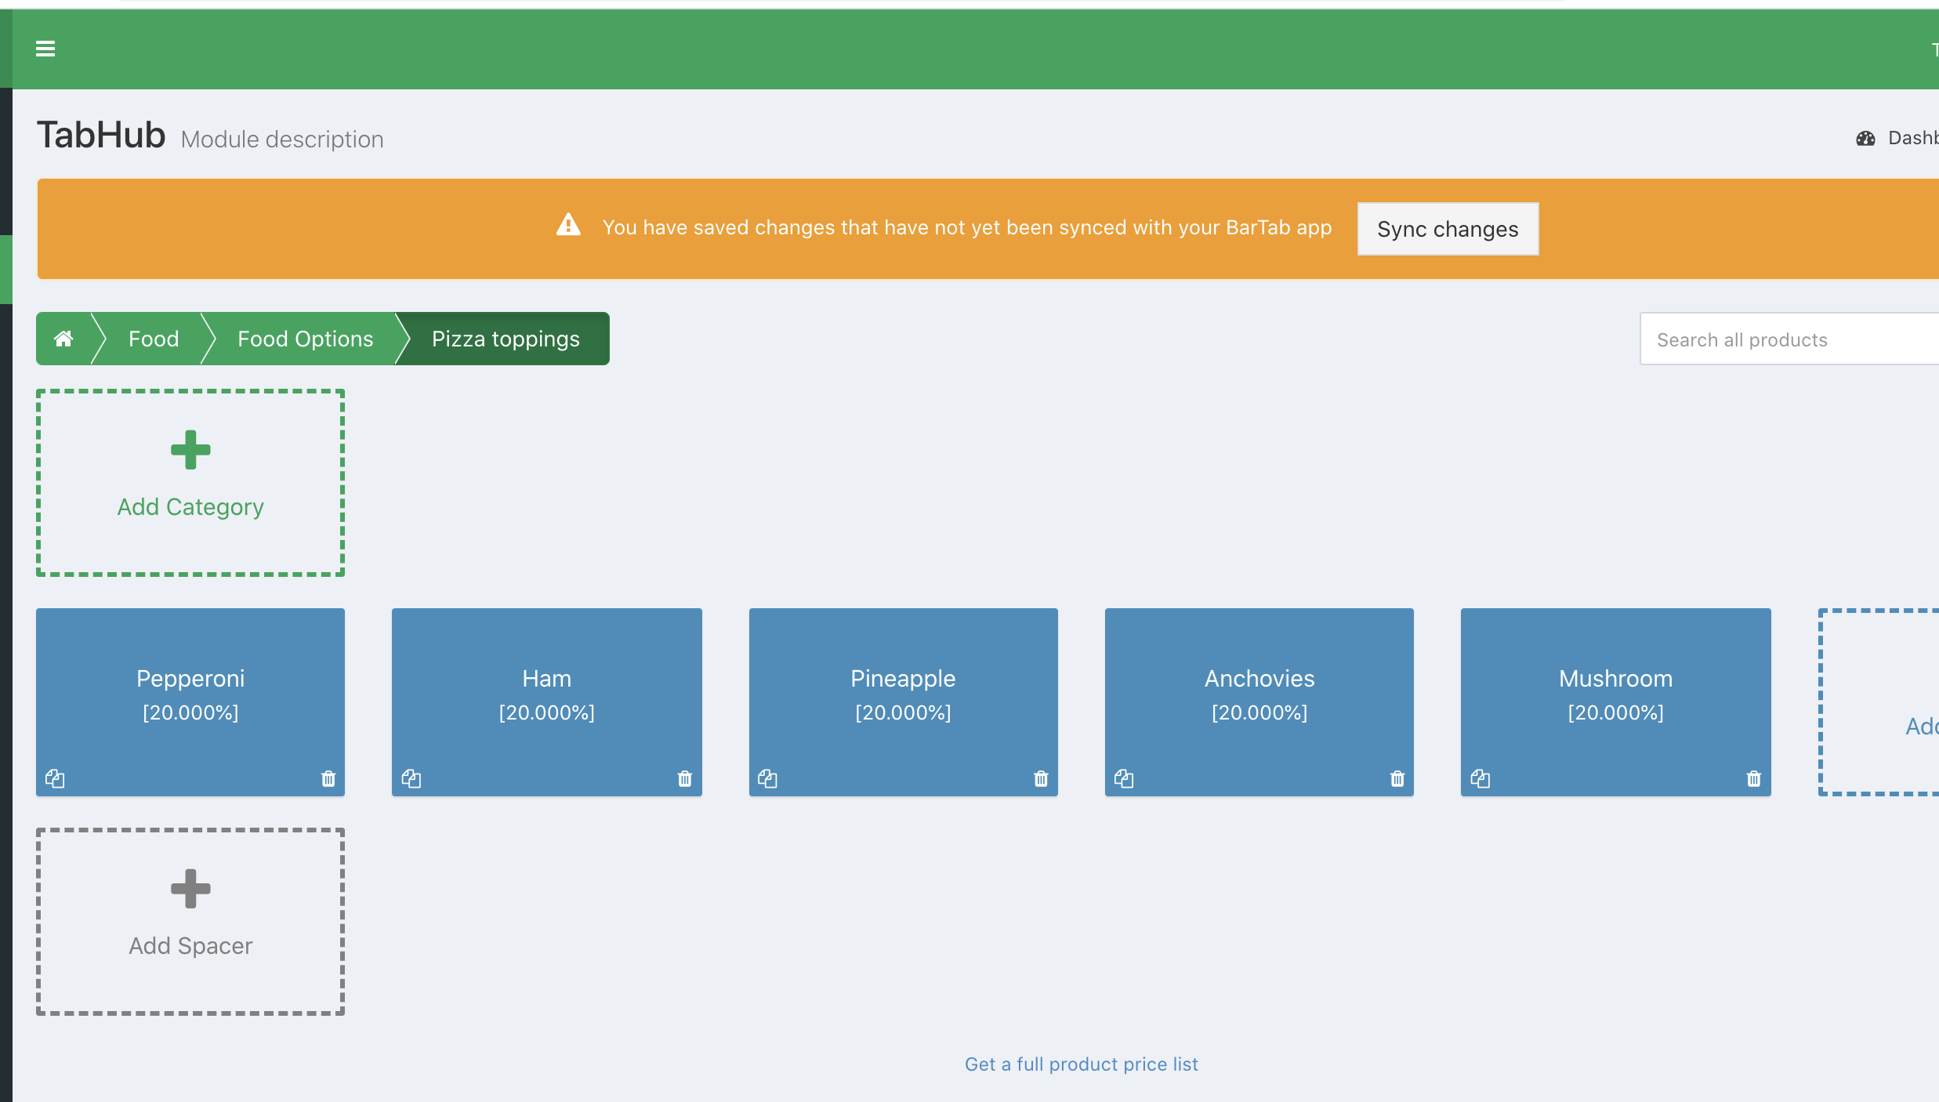Screen dimensions: 1939x1102
Task: Click the home breadcrumb icon
Action: (63, 339)
